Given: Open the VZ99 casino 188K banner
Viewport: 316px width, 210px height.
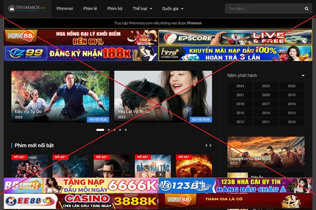Looking at the screenshot, I should point(81,53).
